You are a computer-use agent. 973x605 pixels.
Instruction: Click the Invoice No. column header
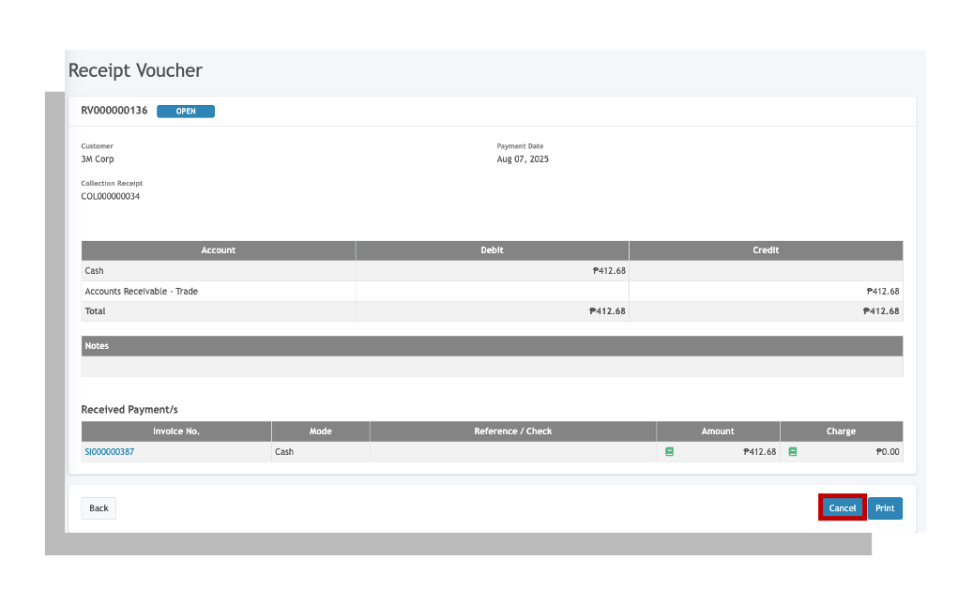point(176,431)
